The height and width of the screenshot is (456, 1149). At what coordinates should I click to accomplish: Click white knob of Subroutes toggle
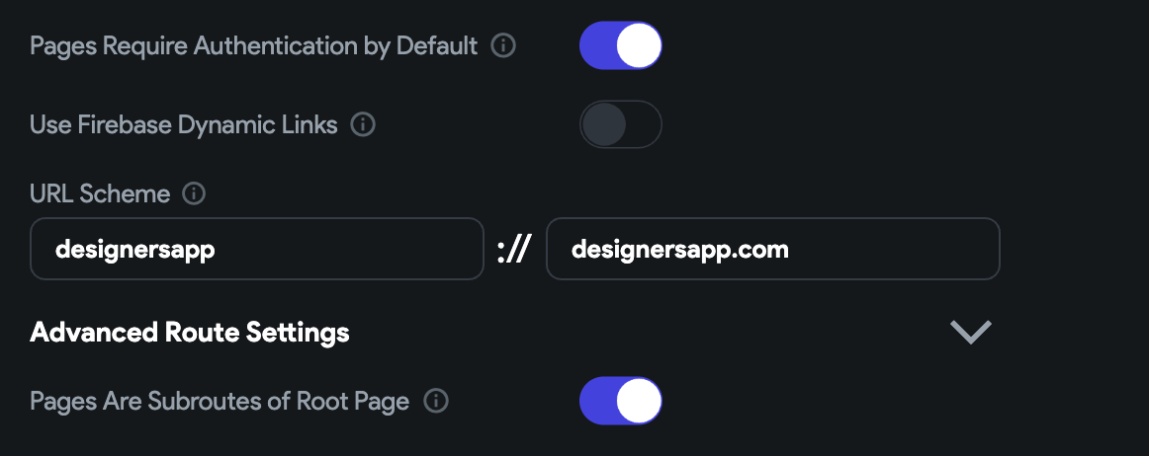638,401
